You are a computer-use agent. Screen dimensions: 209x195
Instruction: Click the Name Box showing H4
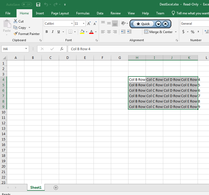tap(13, 49)
